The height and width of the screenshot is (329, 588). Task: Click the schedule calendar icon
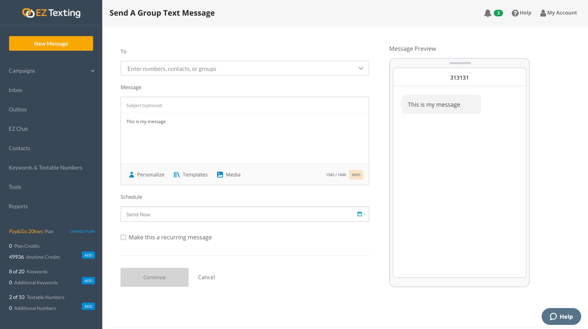pyautogui.click(x=361, y=214)
